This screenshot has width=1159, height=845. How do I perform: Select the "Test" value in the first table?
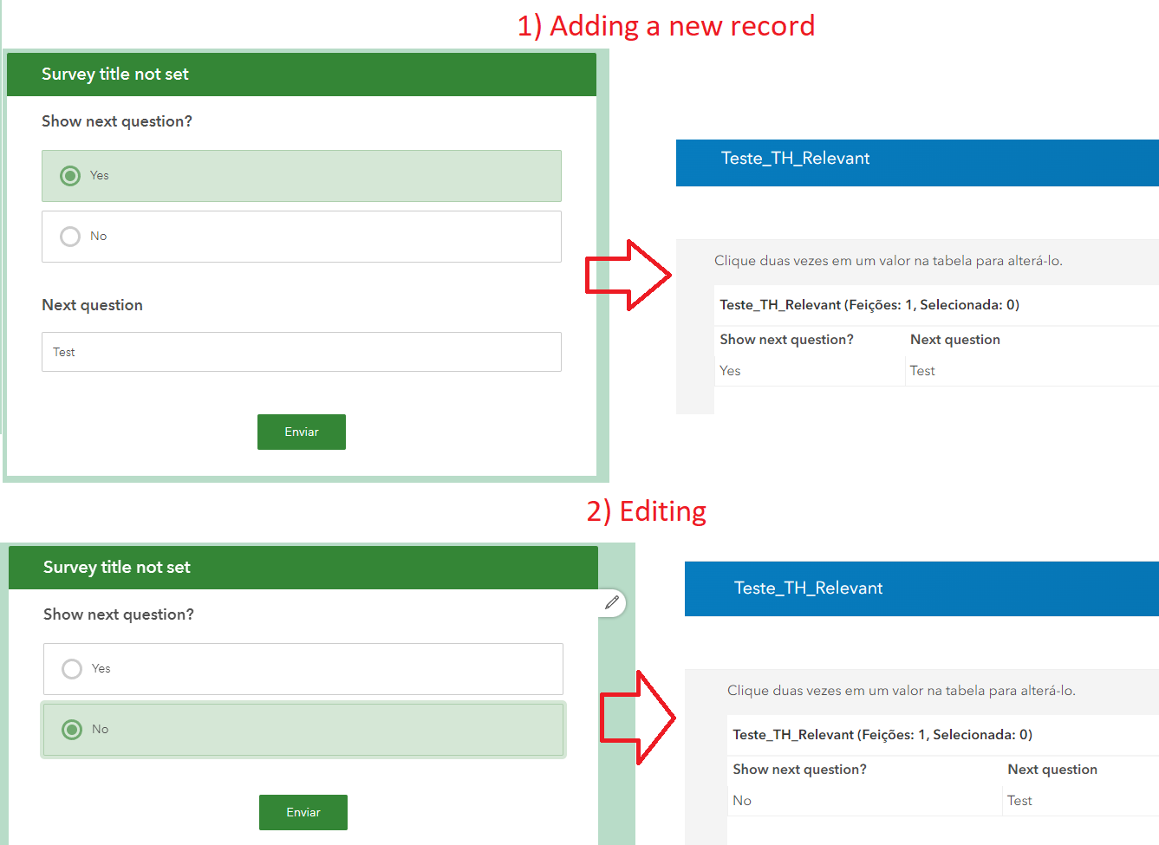click(921, 370)
